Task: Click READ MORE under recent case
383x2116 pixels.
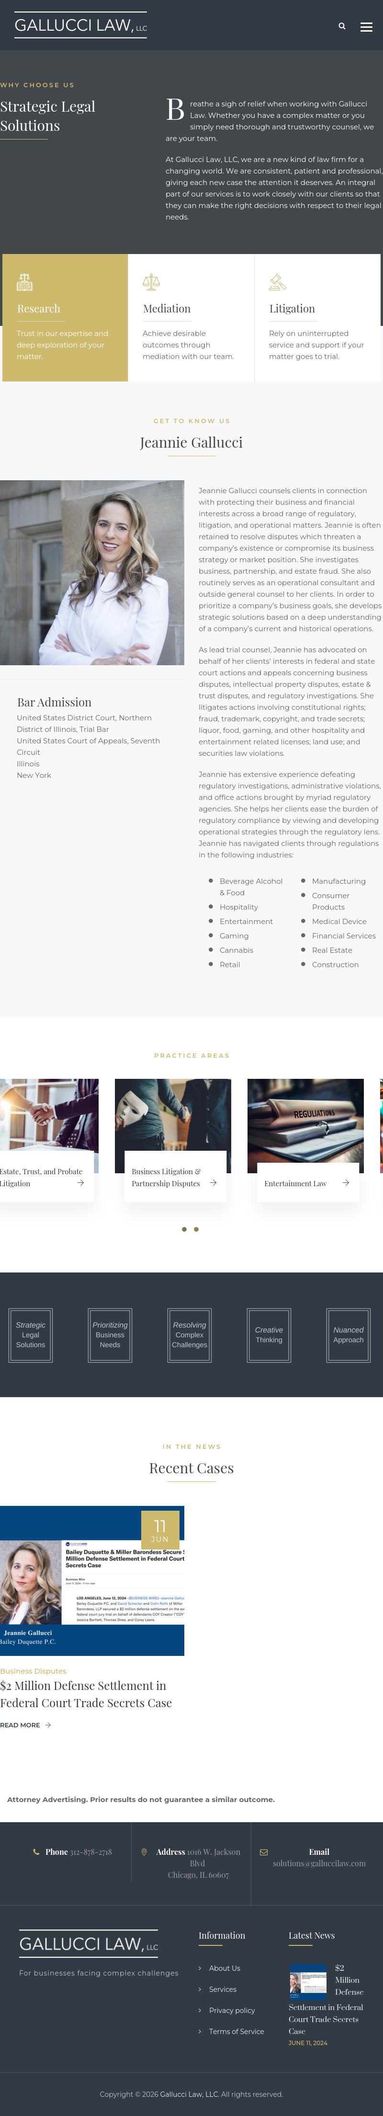Action: [x=25, y=1724]
